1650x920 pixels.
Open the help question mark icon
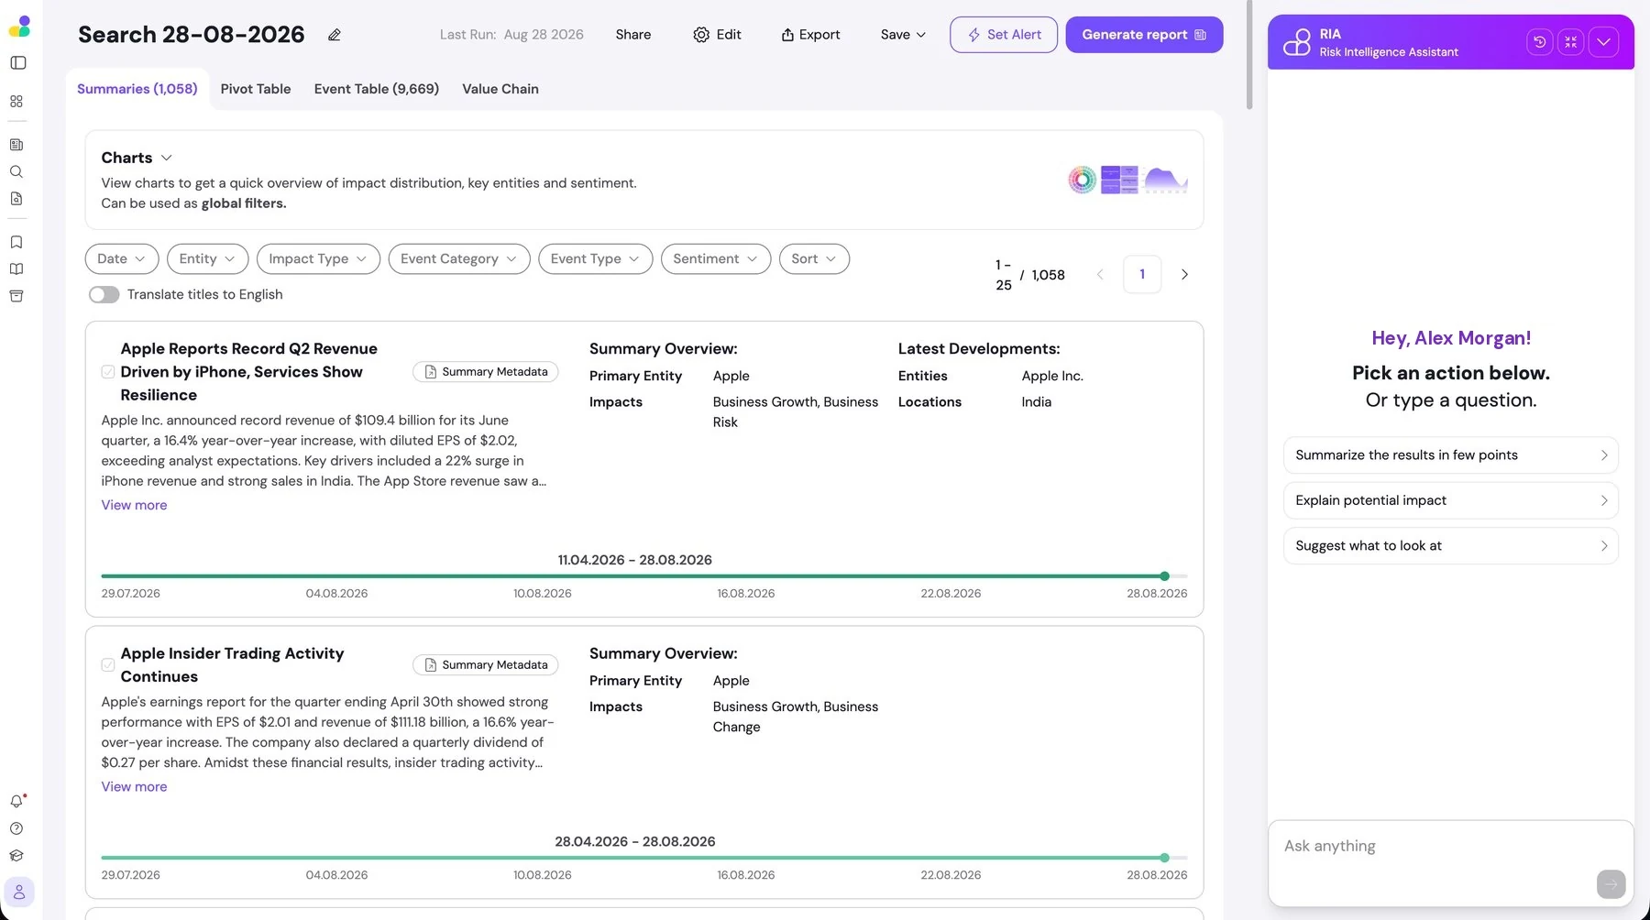(16, 828)
